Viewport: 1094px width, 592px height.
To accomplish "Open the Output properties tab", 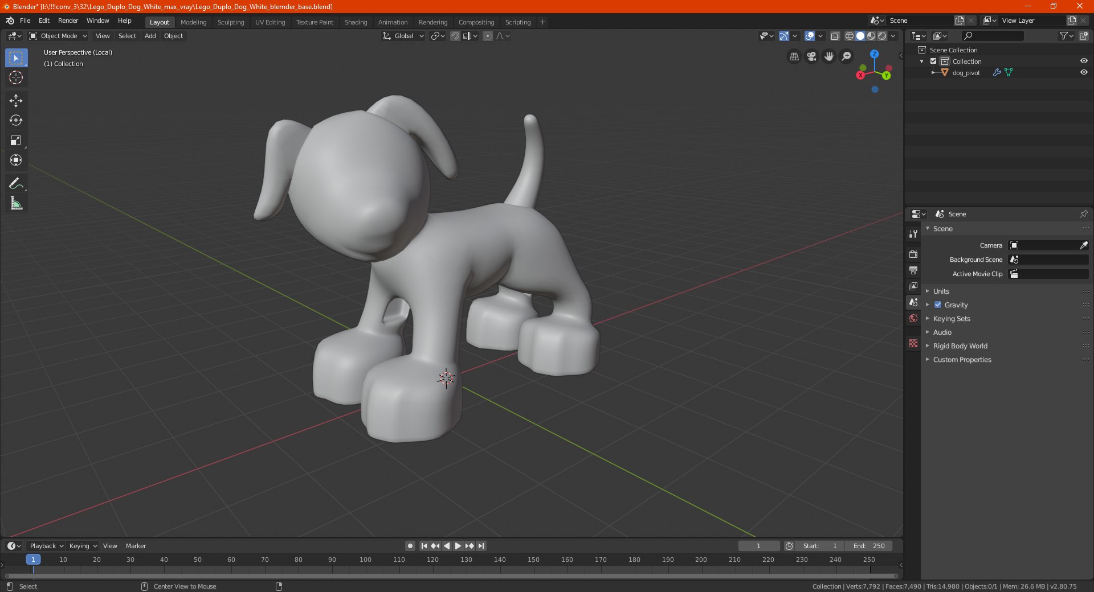I will (913, 270).
